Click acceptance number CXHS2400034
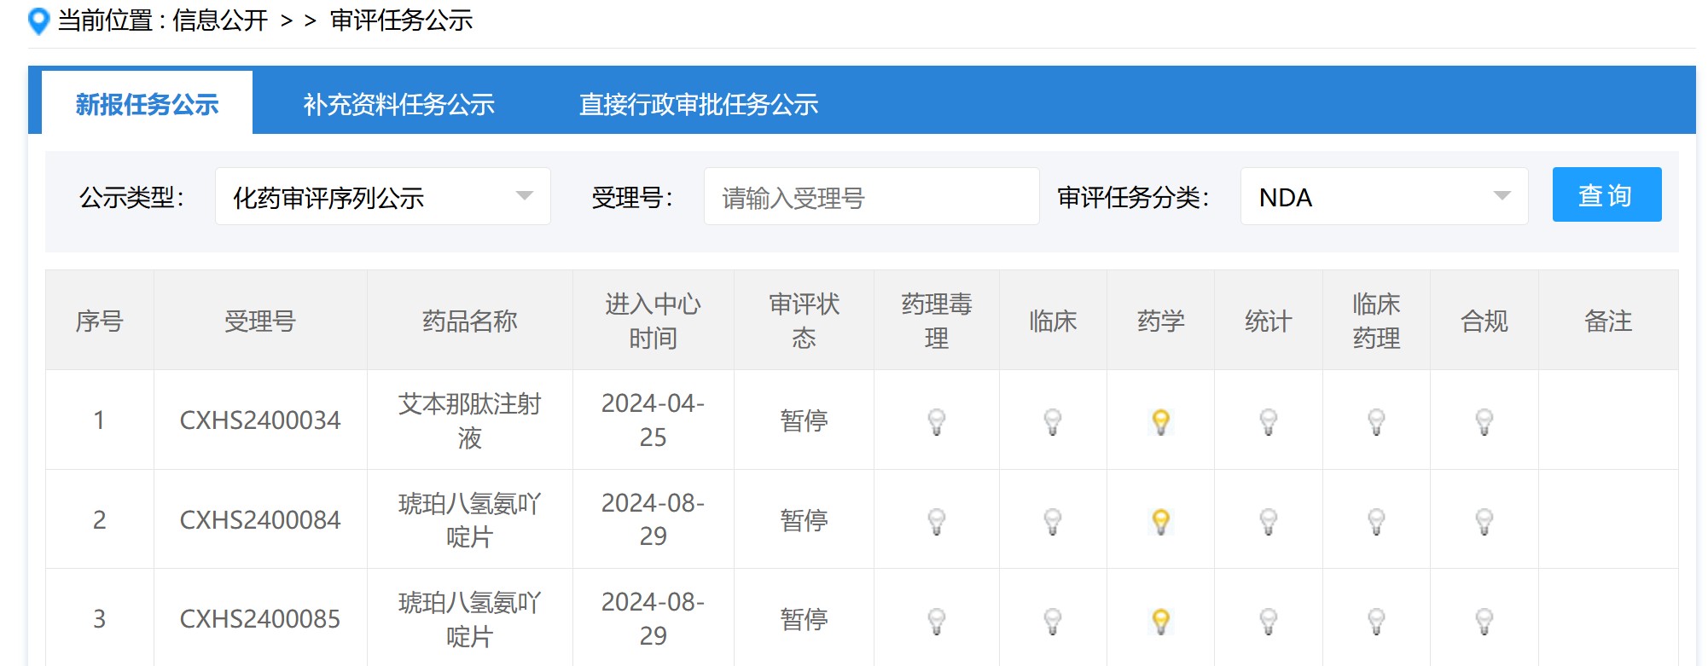The image size is (1708, 666). pos(260,420)
